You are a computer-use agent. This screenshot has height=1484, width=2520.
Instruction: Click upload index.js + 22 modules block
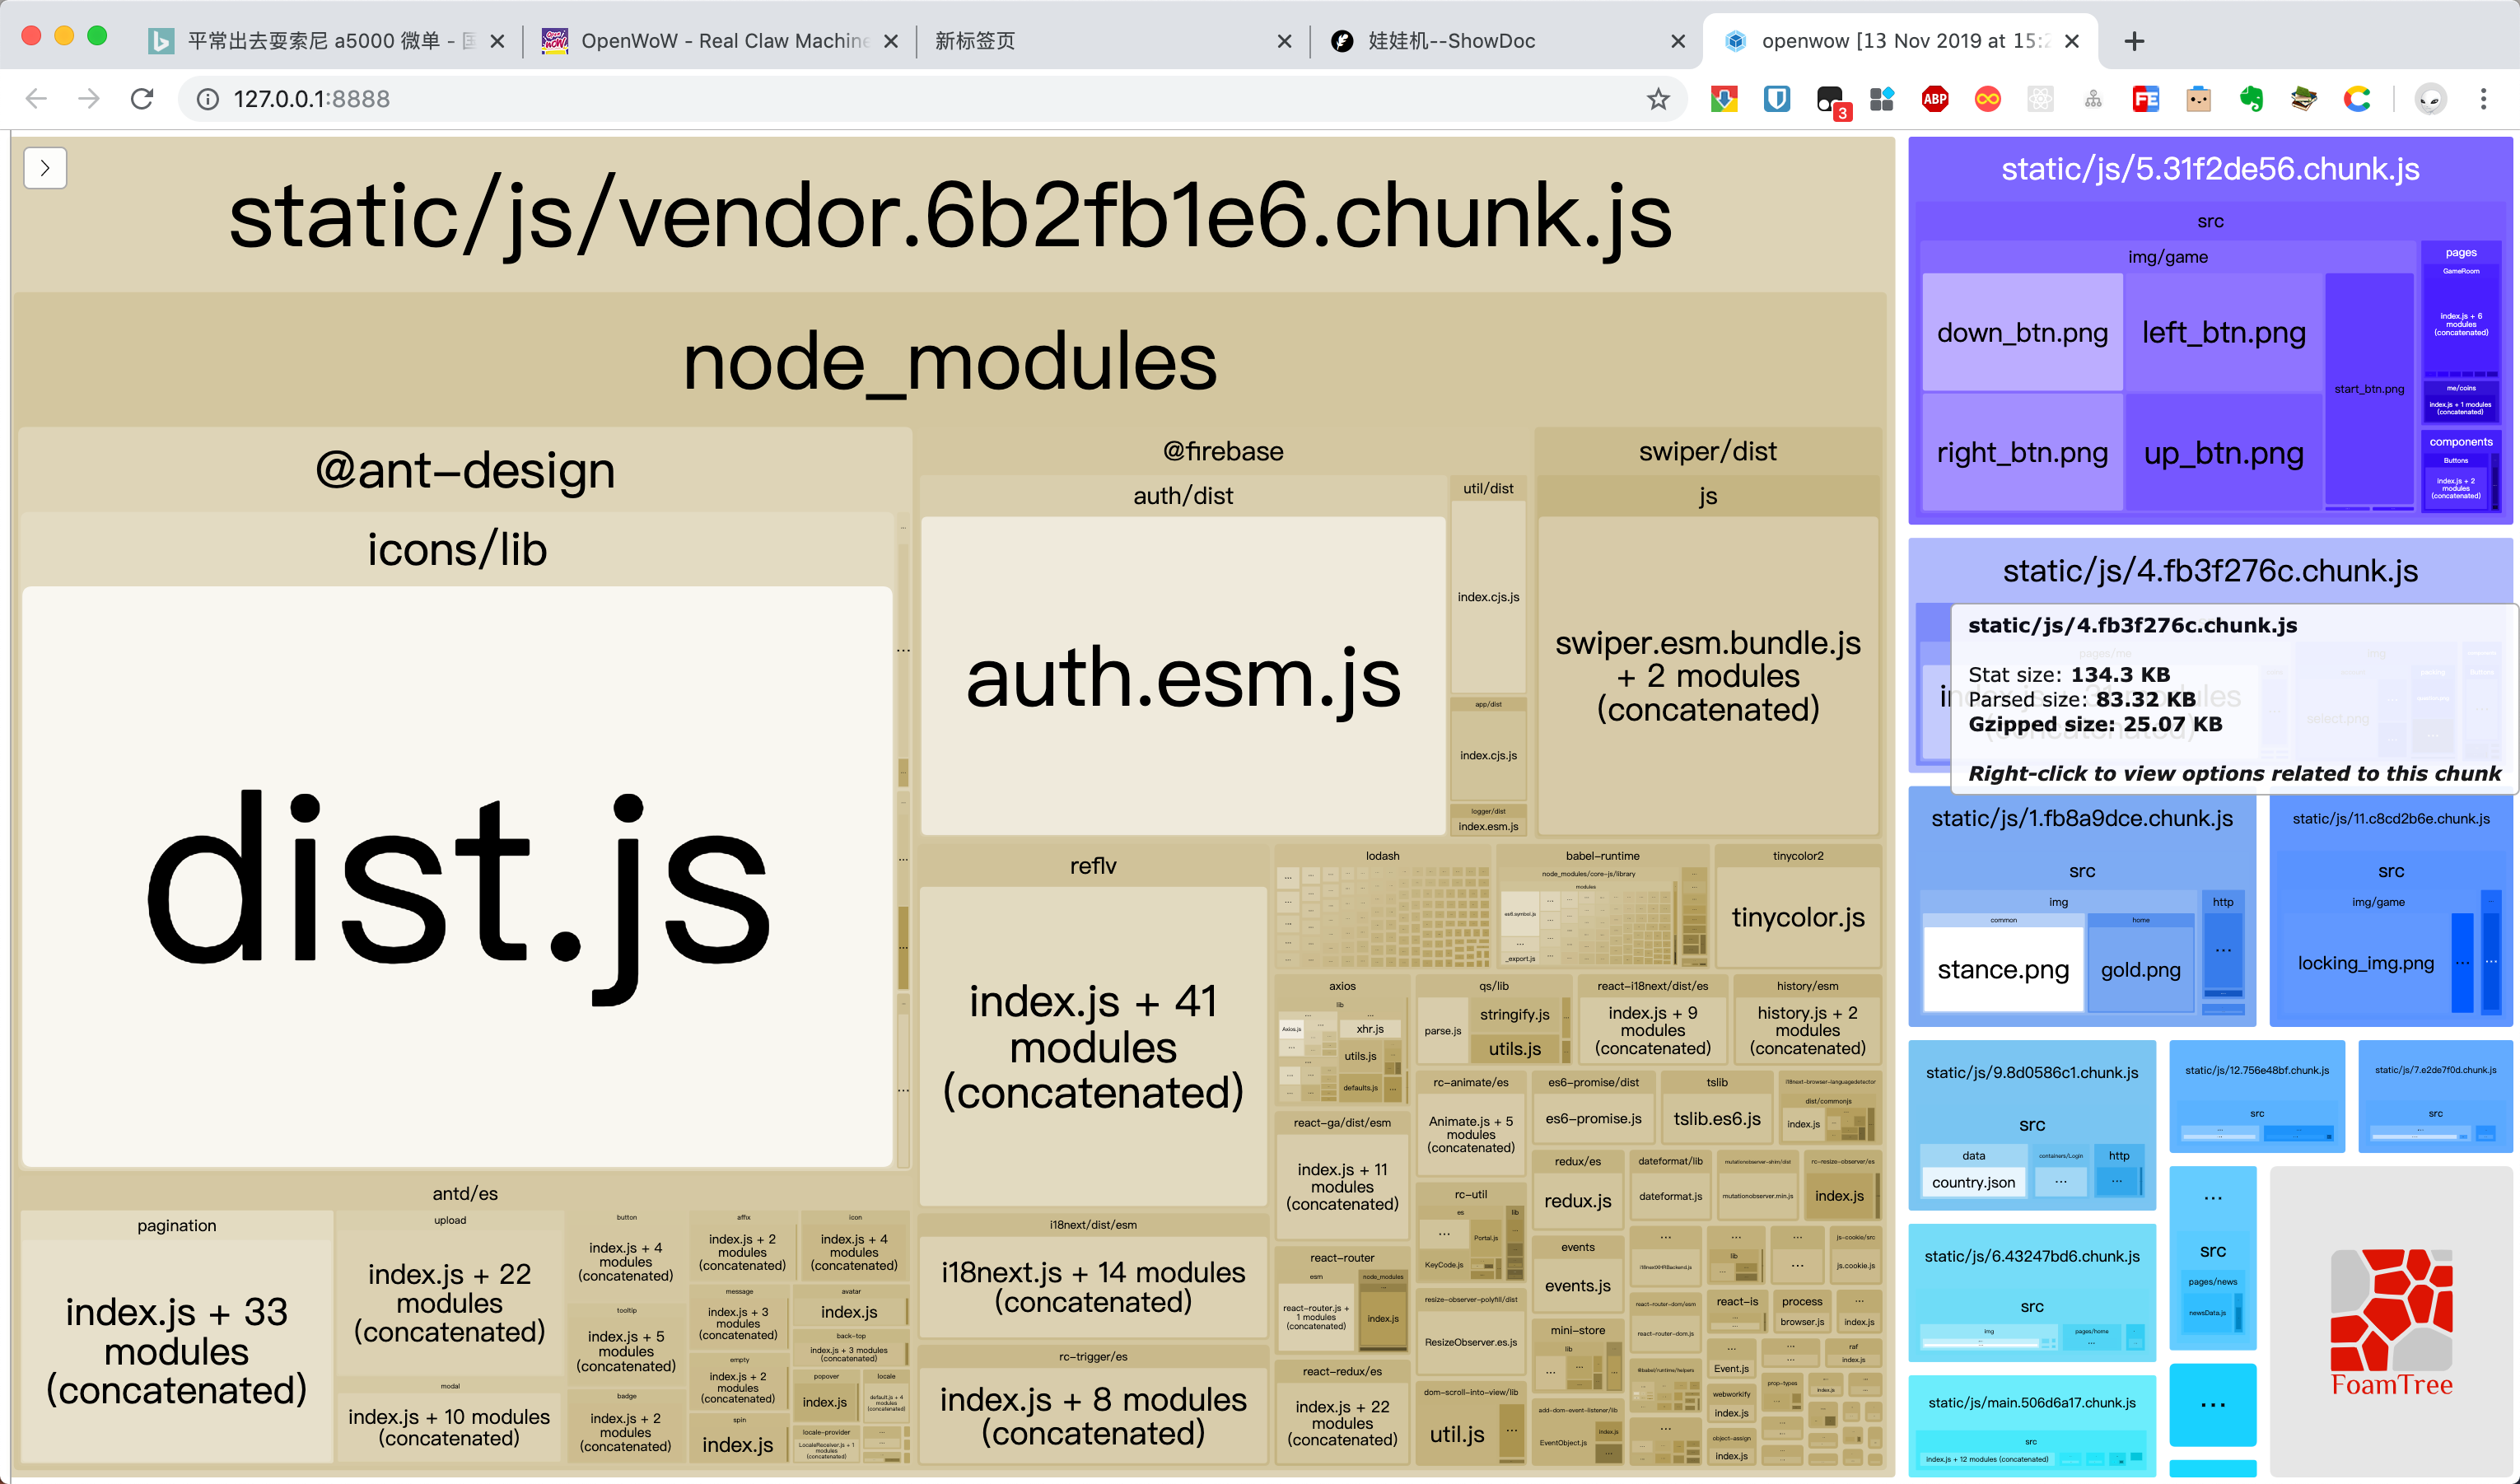click(450, 1302)
